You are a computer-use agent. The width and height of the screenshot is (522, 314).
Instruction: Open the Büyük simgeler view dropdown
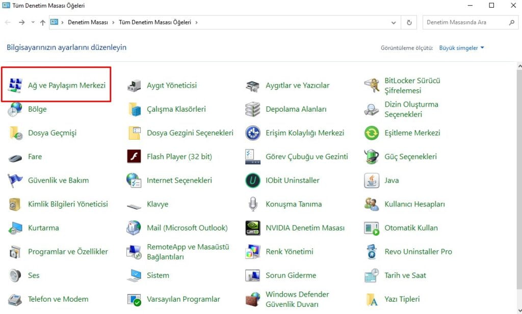click(x=461, y=48)
